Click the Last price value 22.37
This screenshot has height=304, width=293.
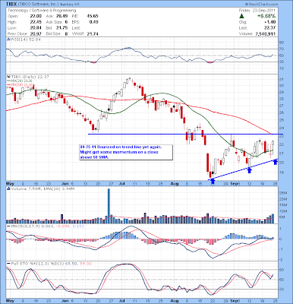(x=270, y=28)
